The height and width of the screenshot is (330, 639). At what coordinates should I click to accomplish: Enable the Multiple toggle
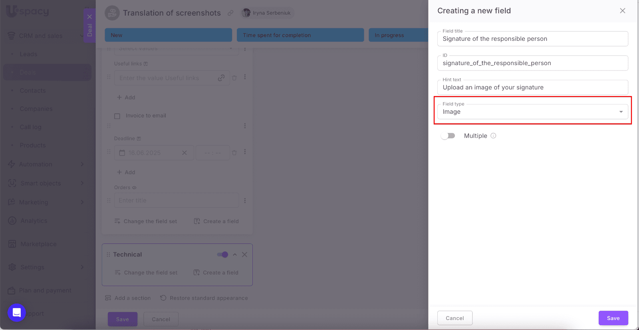[448, 136]
